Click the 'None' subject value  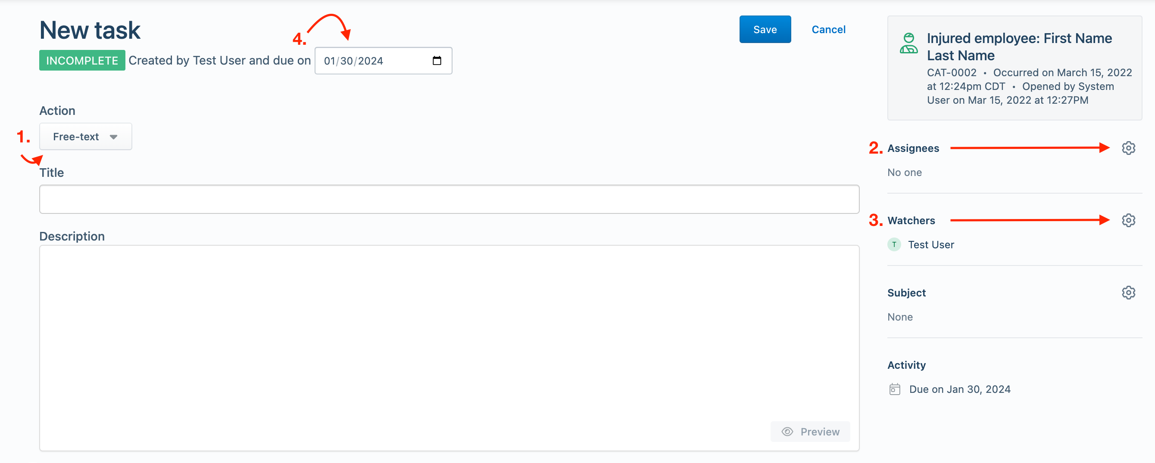pyautogui.click(x=900, y=317)
